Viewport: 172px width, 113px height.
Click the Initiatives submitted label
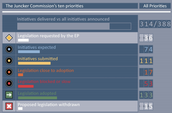(38, 59)
